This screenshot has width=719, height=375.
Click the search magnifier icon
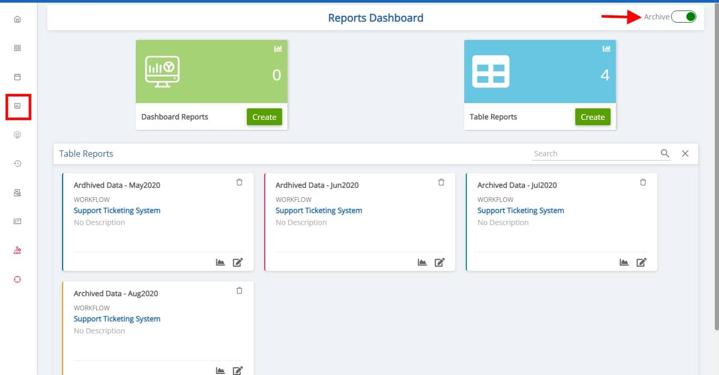[x=665, y=154]
